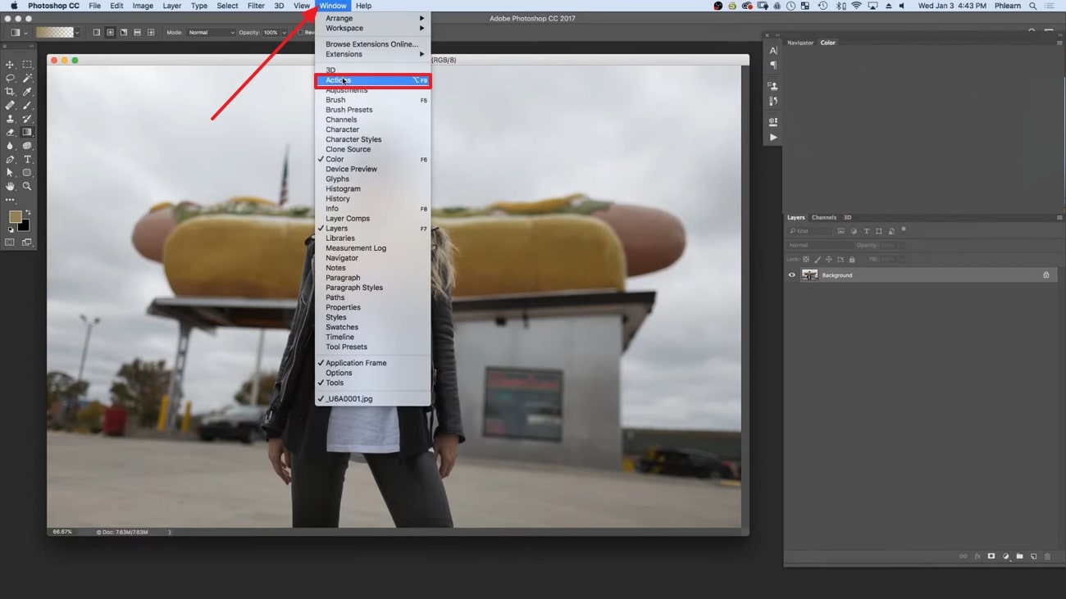Viewport: 1066px width, 599px height.
Task: Choose Brush Presets in Window menu
Action: [373, 110]
